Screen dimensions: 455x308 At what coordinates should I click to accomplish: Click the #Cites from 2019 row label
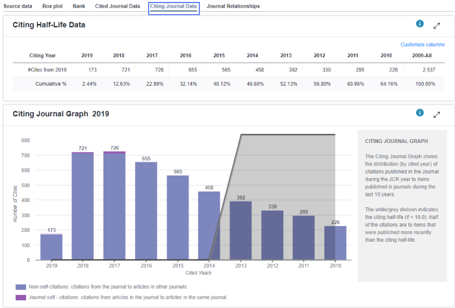pyautogui.click(x=47, y=70)
